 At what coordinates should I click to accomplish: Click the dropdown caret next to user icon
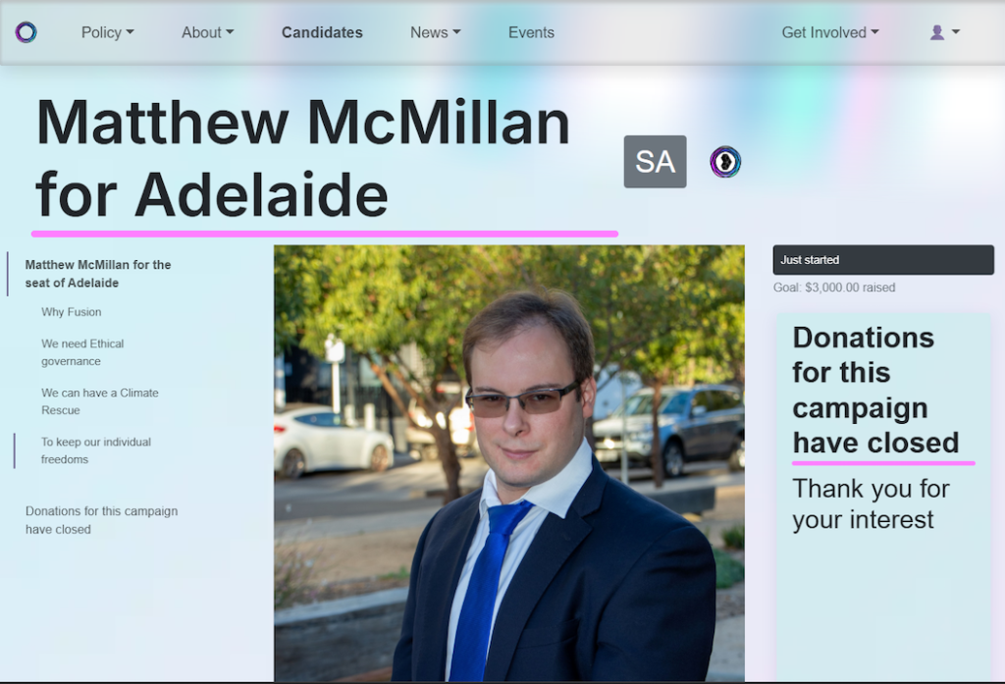[955, 32]
